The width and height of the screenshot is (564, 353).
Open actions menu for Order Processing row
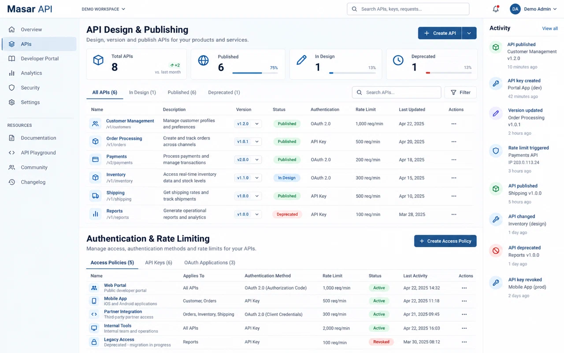(x=454, y=142)
